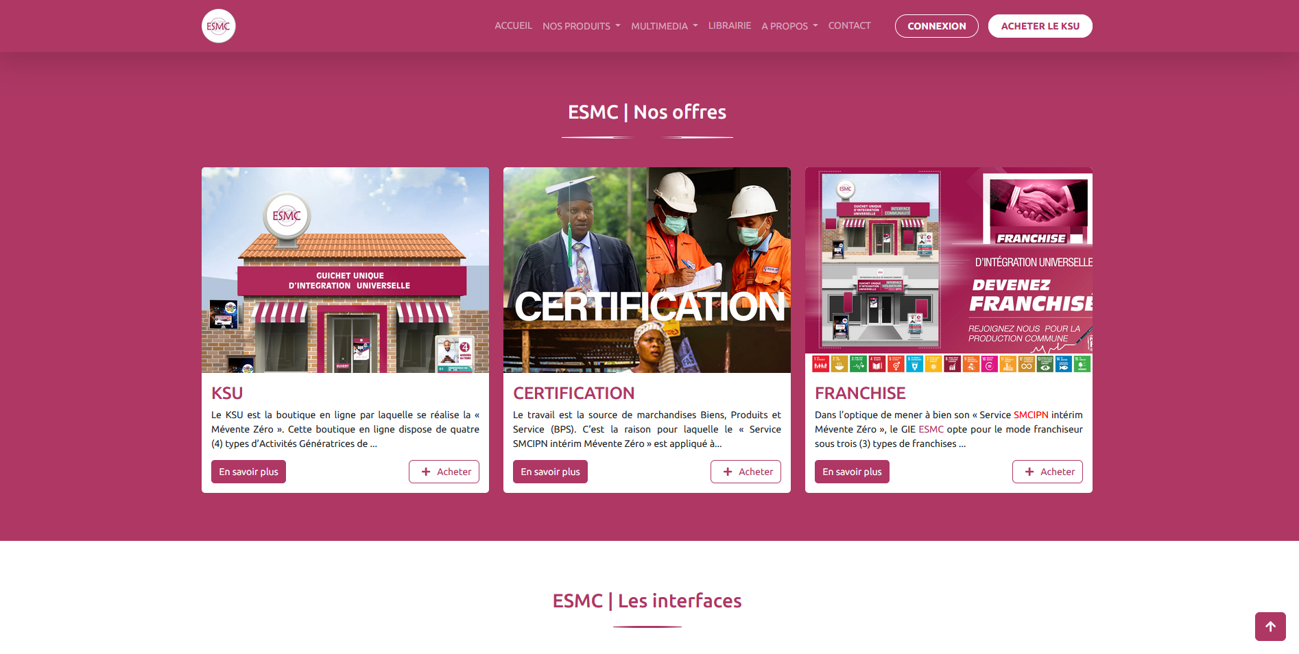The image size is (1299, 654).
Task: Click the scroll-to-top arrow button
Action: (x=1270, y=626)
